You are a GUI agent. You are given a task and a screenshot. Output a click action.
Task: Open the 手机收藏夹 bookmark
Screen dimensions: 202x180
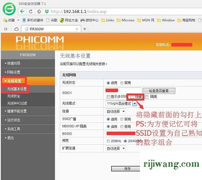pyautogui.click(x=33, y=20)
